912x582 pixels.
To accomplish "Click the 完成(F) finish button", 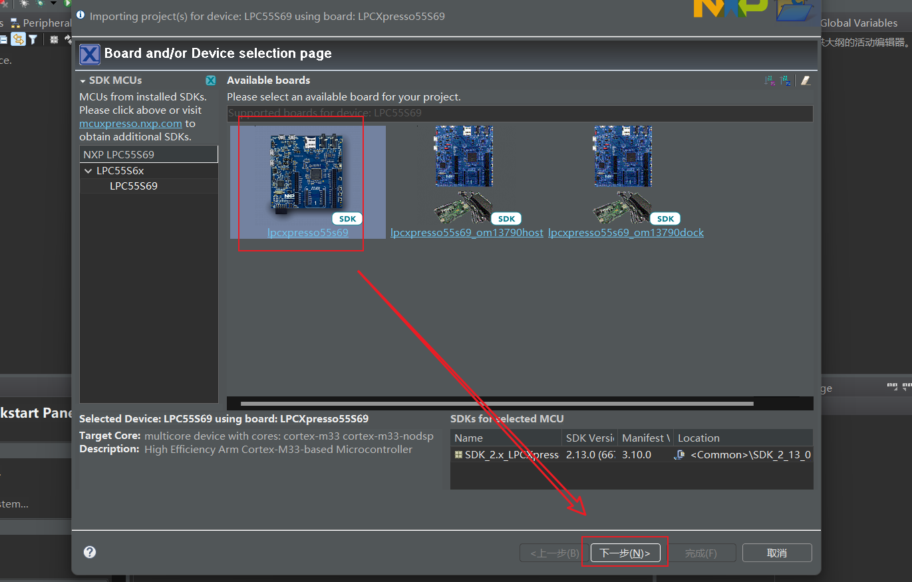I will click(x=701, y=553).
